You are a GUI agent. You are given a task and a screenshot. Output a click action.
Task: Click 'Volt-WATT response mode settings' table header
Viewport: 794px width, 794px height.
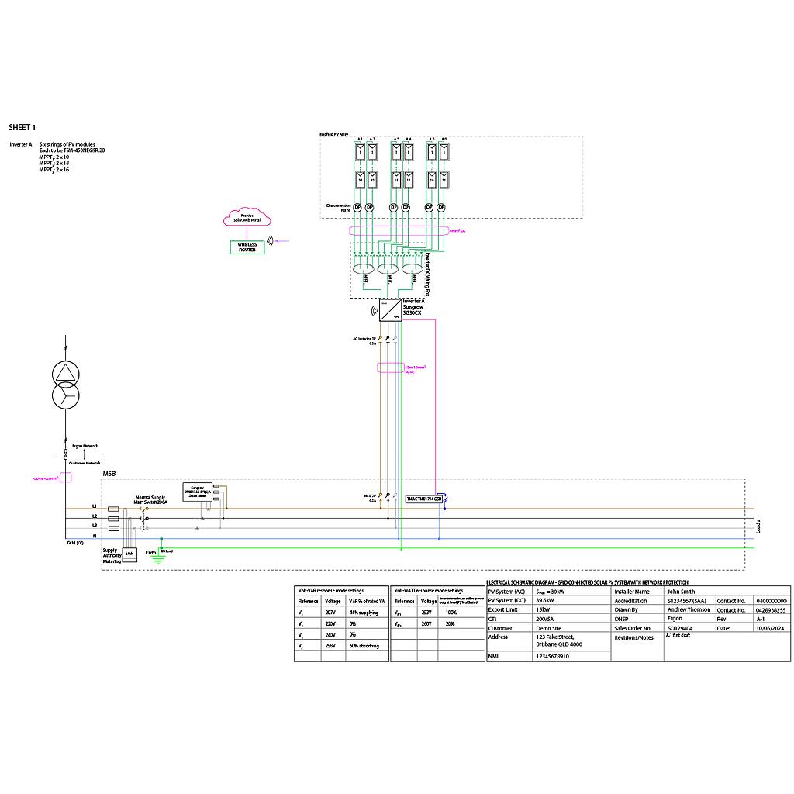pyautogui.click(x=428, y=590)
